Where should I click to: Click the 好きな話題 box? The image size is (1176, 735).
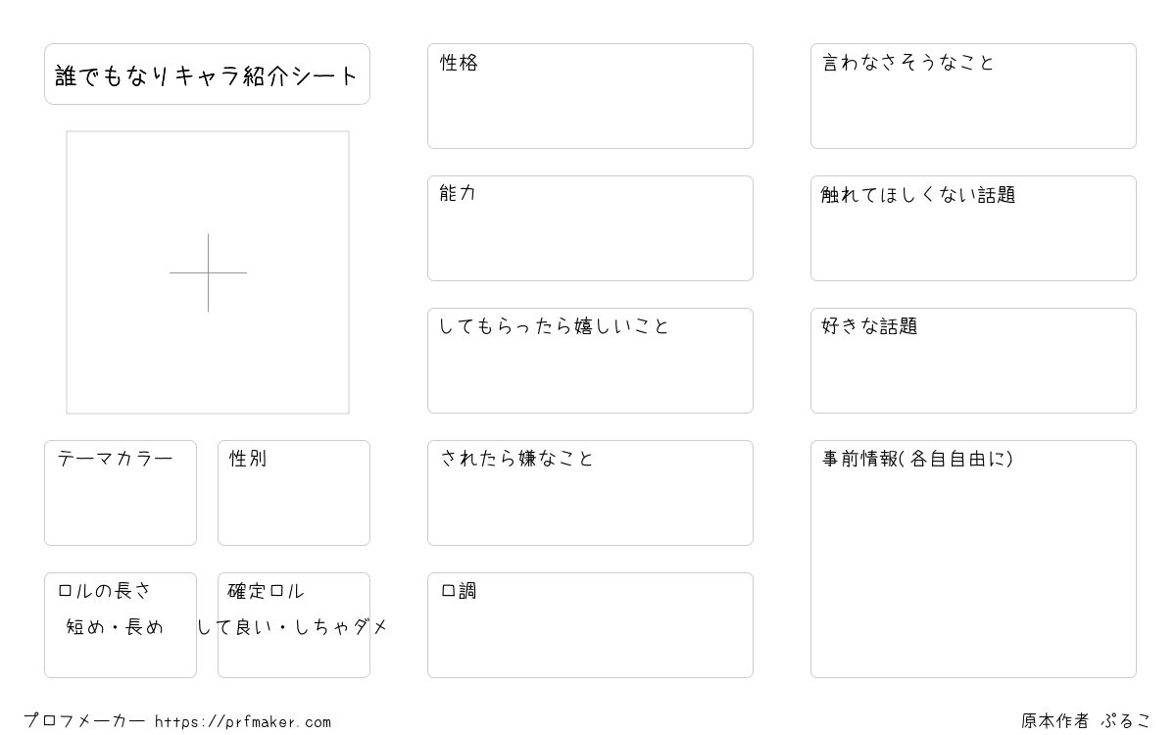tap(973, 361)
